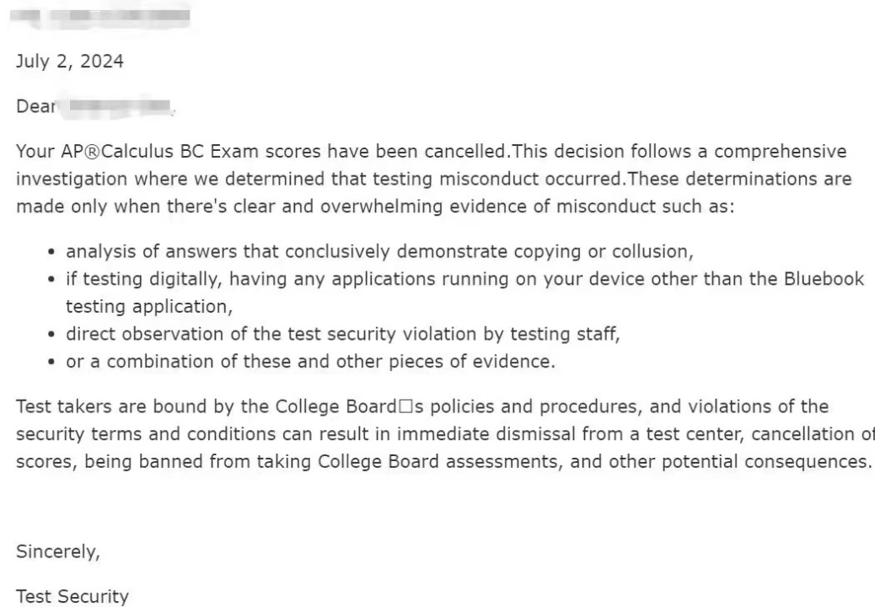Click the text Calculus BC Exam

pyautogui.click(x=180, y=151)
